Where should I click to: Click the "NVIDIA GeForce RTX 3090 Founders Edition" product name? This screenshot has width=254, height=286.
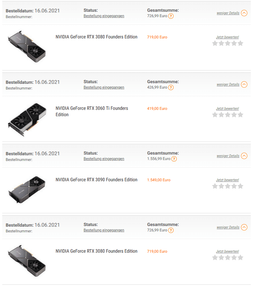96,180
